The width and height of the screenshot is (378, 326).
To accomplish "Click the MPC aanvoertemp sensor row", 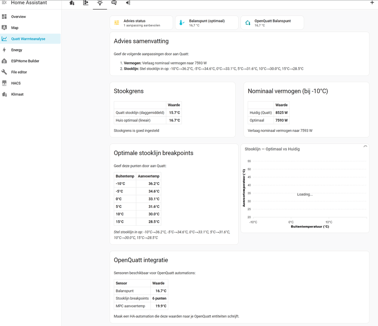I will point(141,306).
